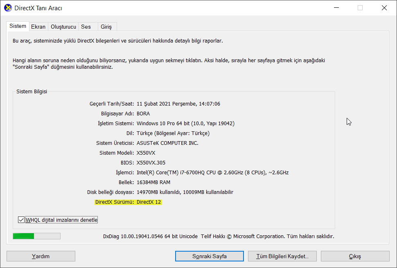Click the Bellek label

click(126, 182)
